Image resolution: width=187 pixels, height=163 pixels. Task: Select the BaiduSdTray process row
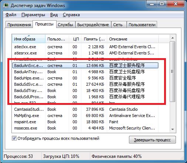tap(85, 91)
